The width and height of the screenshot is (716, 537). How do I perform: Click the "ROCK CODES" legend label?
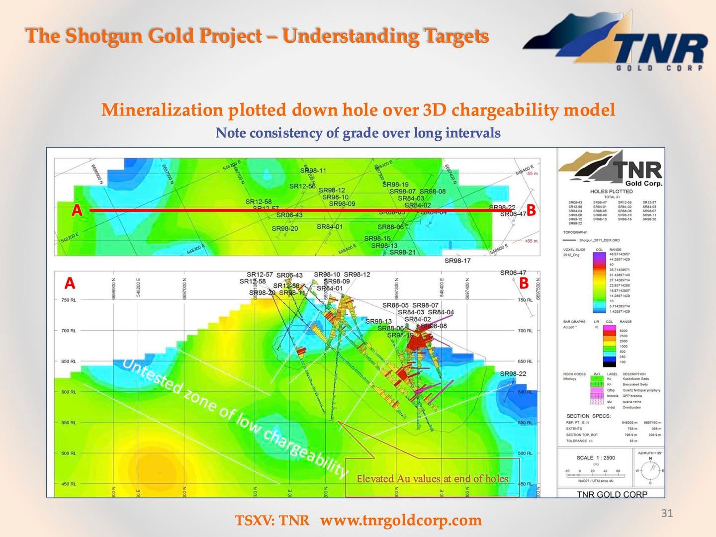click(x=574, y=374)
